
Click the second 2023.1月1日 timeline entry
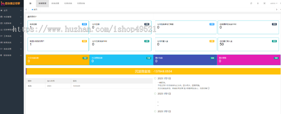(164, 94)
